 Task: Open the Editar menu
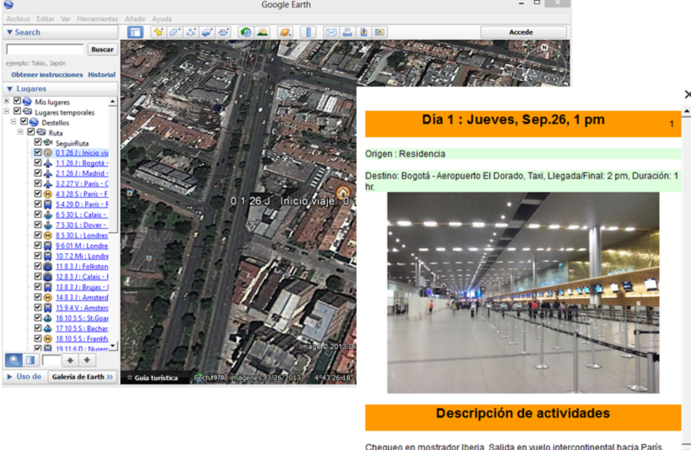coord(45,19)
